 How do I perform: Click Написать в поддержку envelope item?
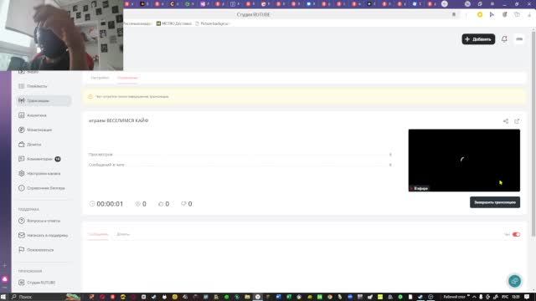(x=43, y=236)
